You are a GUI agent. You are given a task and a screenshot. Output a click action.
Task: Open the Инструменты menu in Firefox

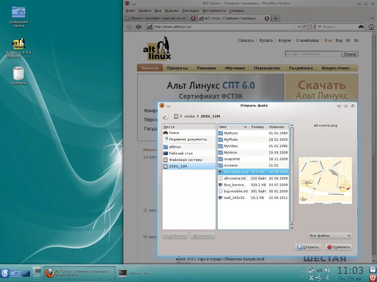[214, 11]
